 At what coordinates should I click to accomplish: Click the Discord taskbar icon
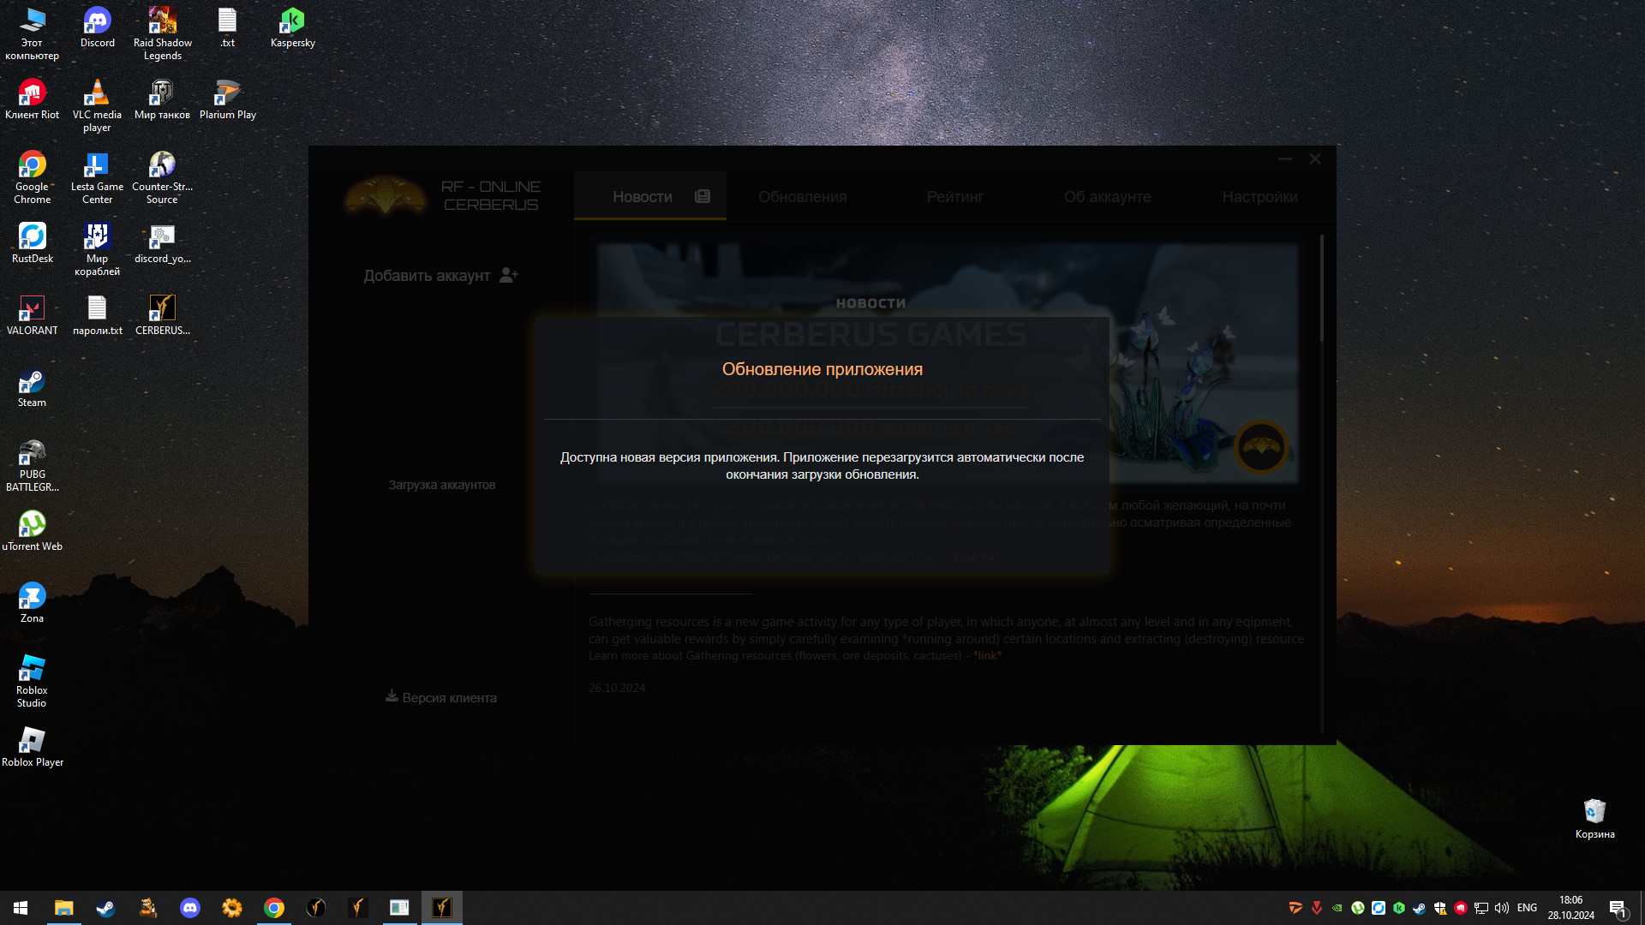(x=189, y=908)
